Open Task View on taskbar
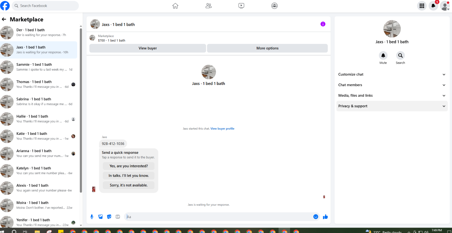This screenshot has width=452, height=233. 25,231
